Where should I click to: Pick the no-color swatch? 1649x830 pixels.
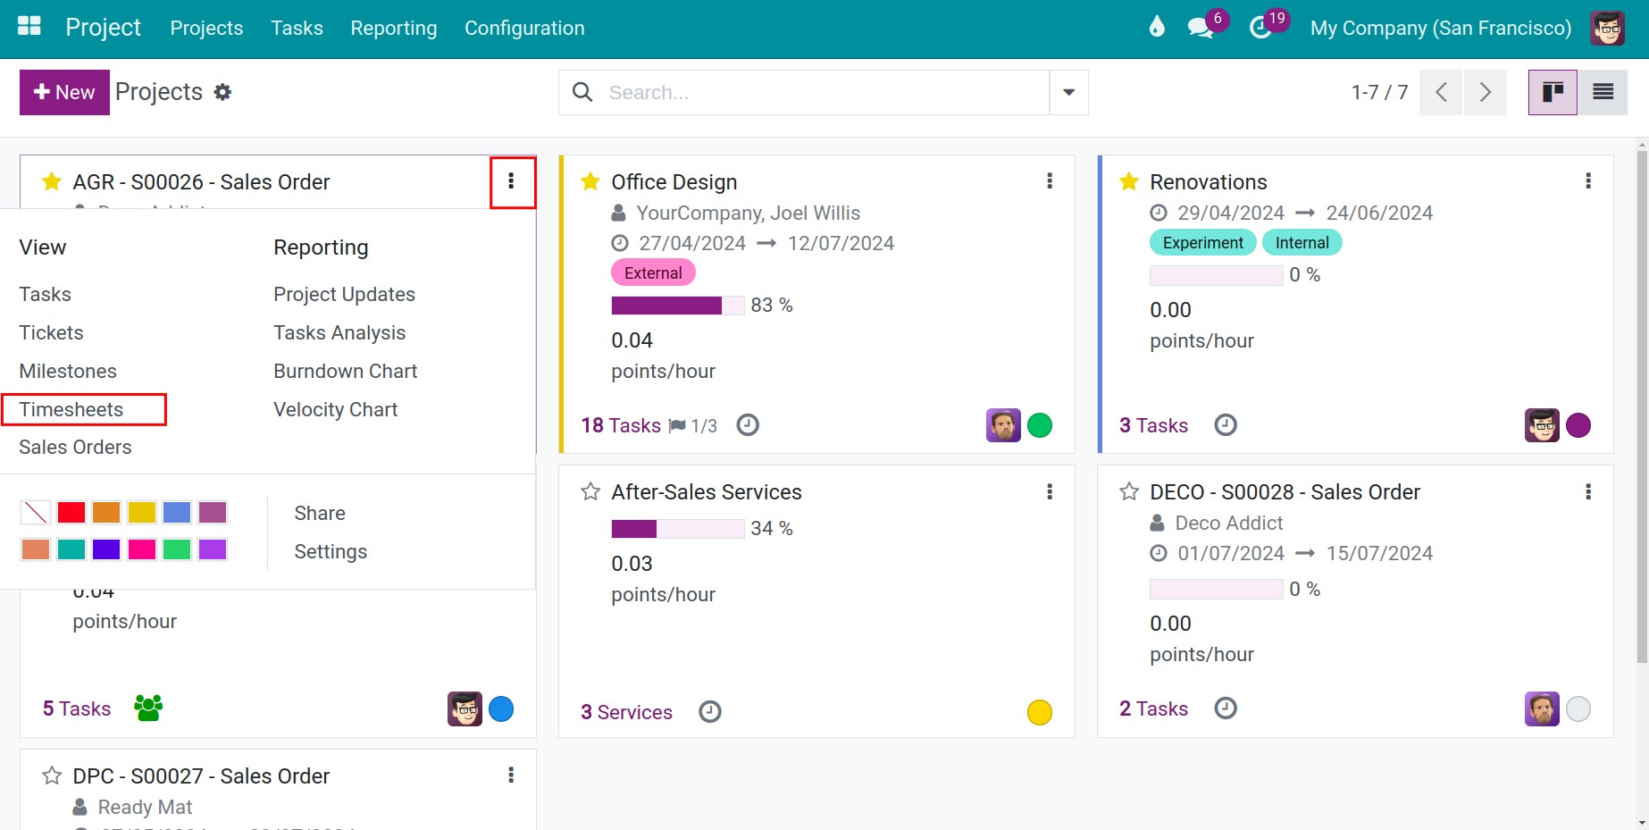tap(36, 512)
